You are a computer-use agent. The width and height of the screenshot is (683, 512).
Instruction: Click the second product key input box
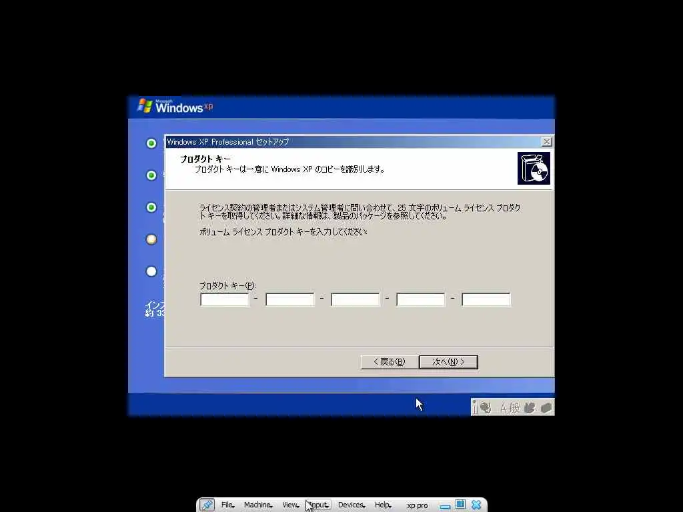click(x=289, y=299)
